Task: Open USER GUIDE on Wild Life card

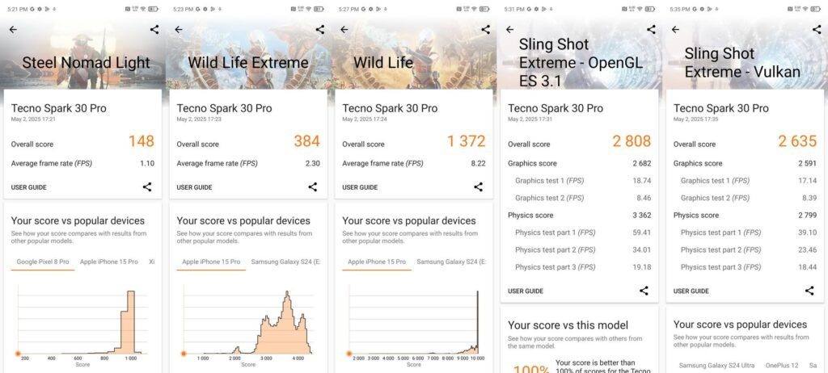Action: tap(360, 187)
